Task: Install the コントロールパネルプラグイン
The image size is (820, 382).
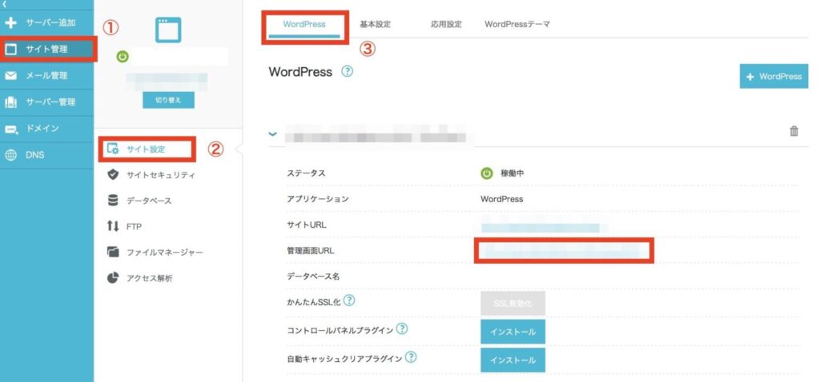Action: click(x=513, y=332)
